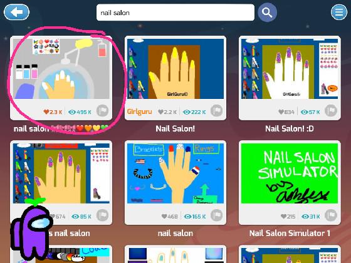The image size is (351, 263).
Task: Flag the bracelets and rings nail salon project
Action: click(216, 215)
